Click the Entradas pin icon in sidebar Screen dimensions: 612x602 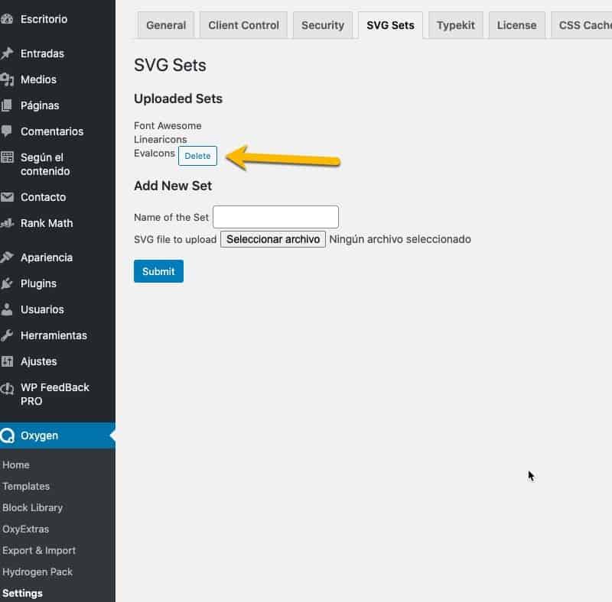pyautogui.click(x=7, y=53)
